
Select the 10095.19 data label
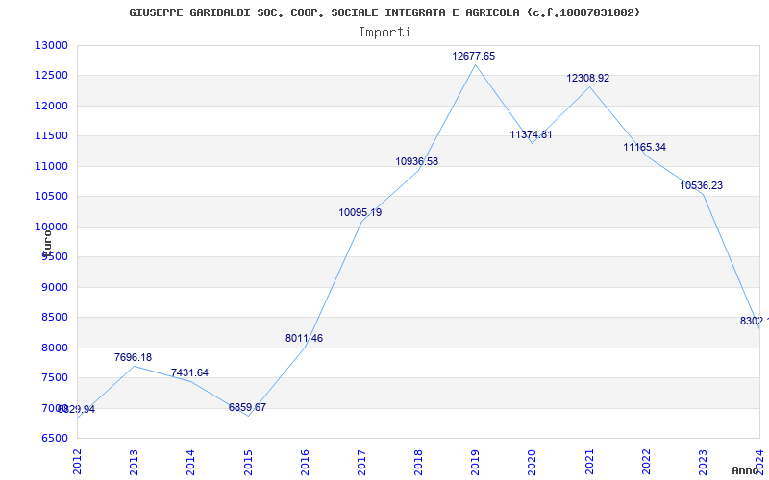pyautogui.click(x=360, y=212)
